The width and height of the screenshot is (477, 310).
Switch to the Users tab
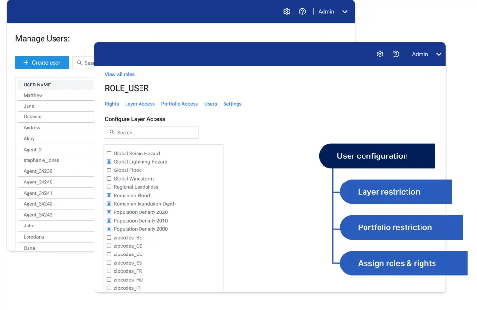tap(210, 104)
